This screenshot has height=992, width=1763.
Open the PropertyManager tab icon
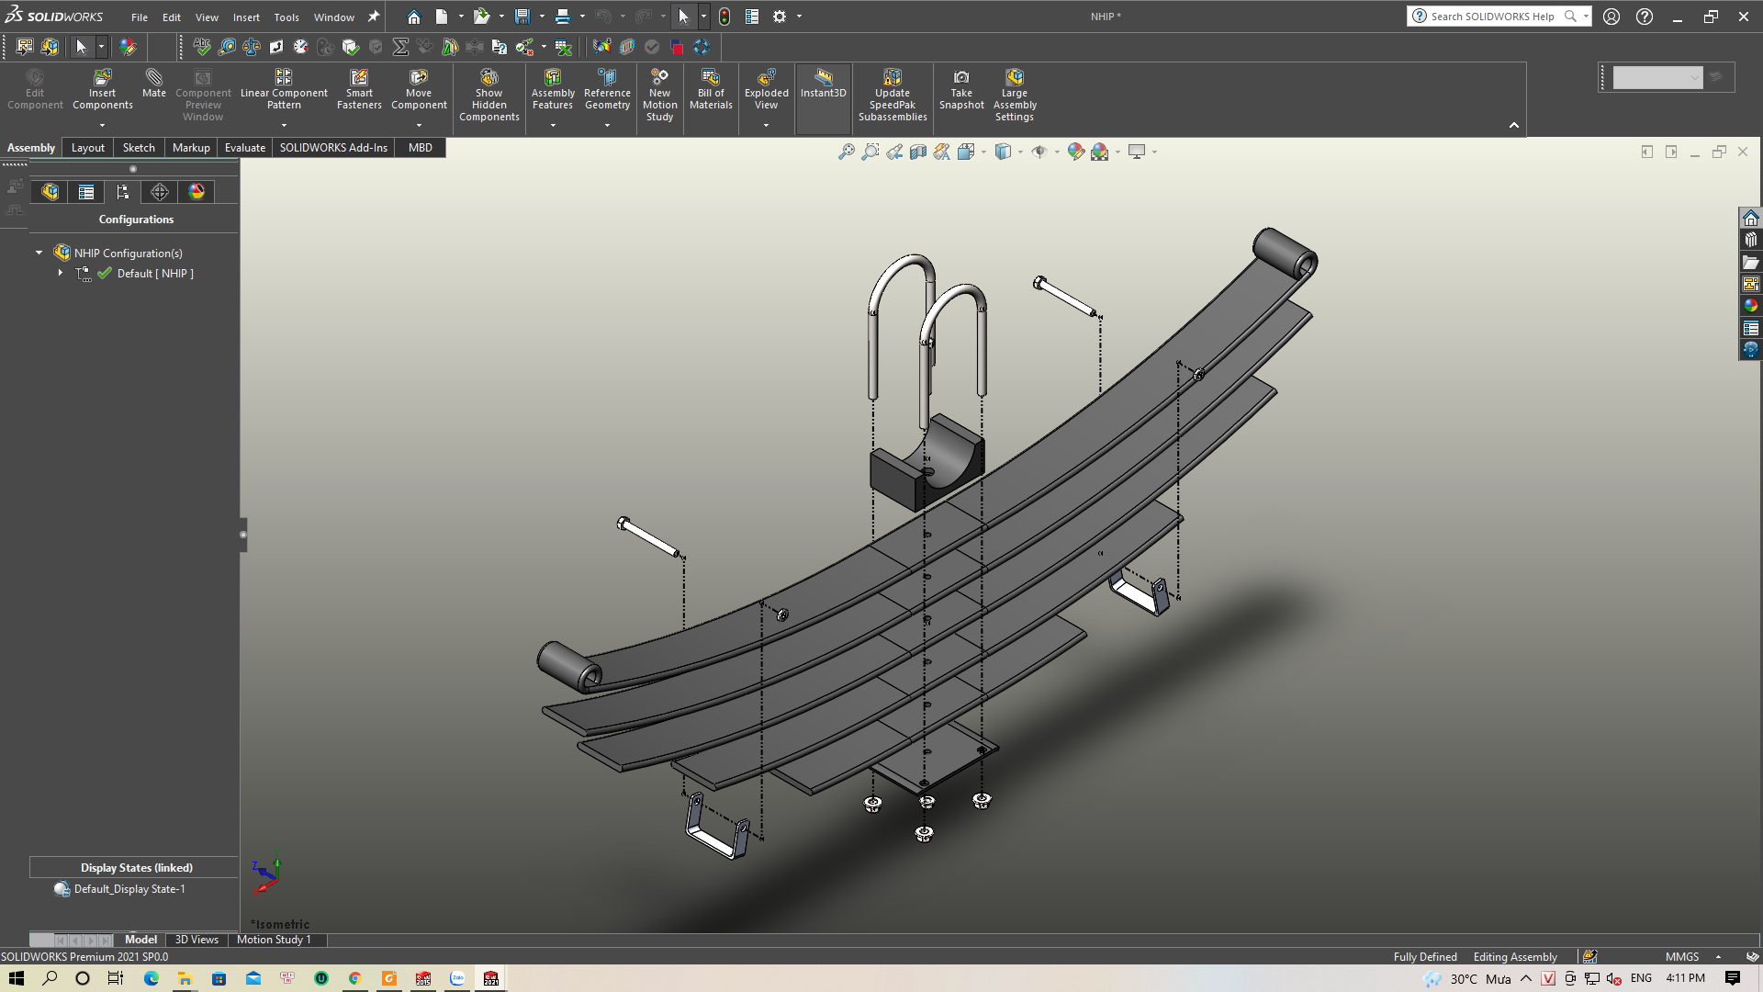[86, 192]
